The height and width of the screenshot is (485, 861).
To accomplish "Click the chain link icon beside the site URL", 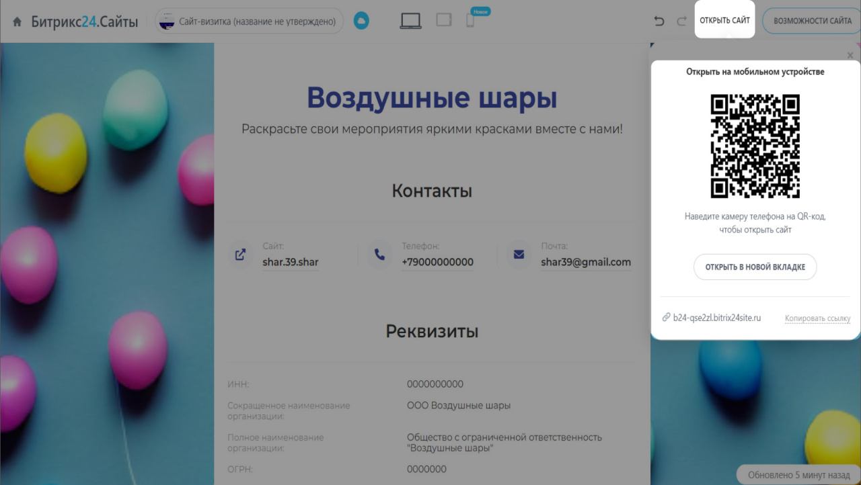I will click(666, 318).
